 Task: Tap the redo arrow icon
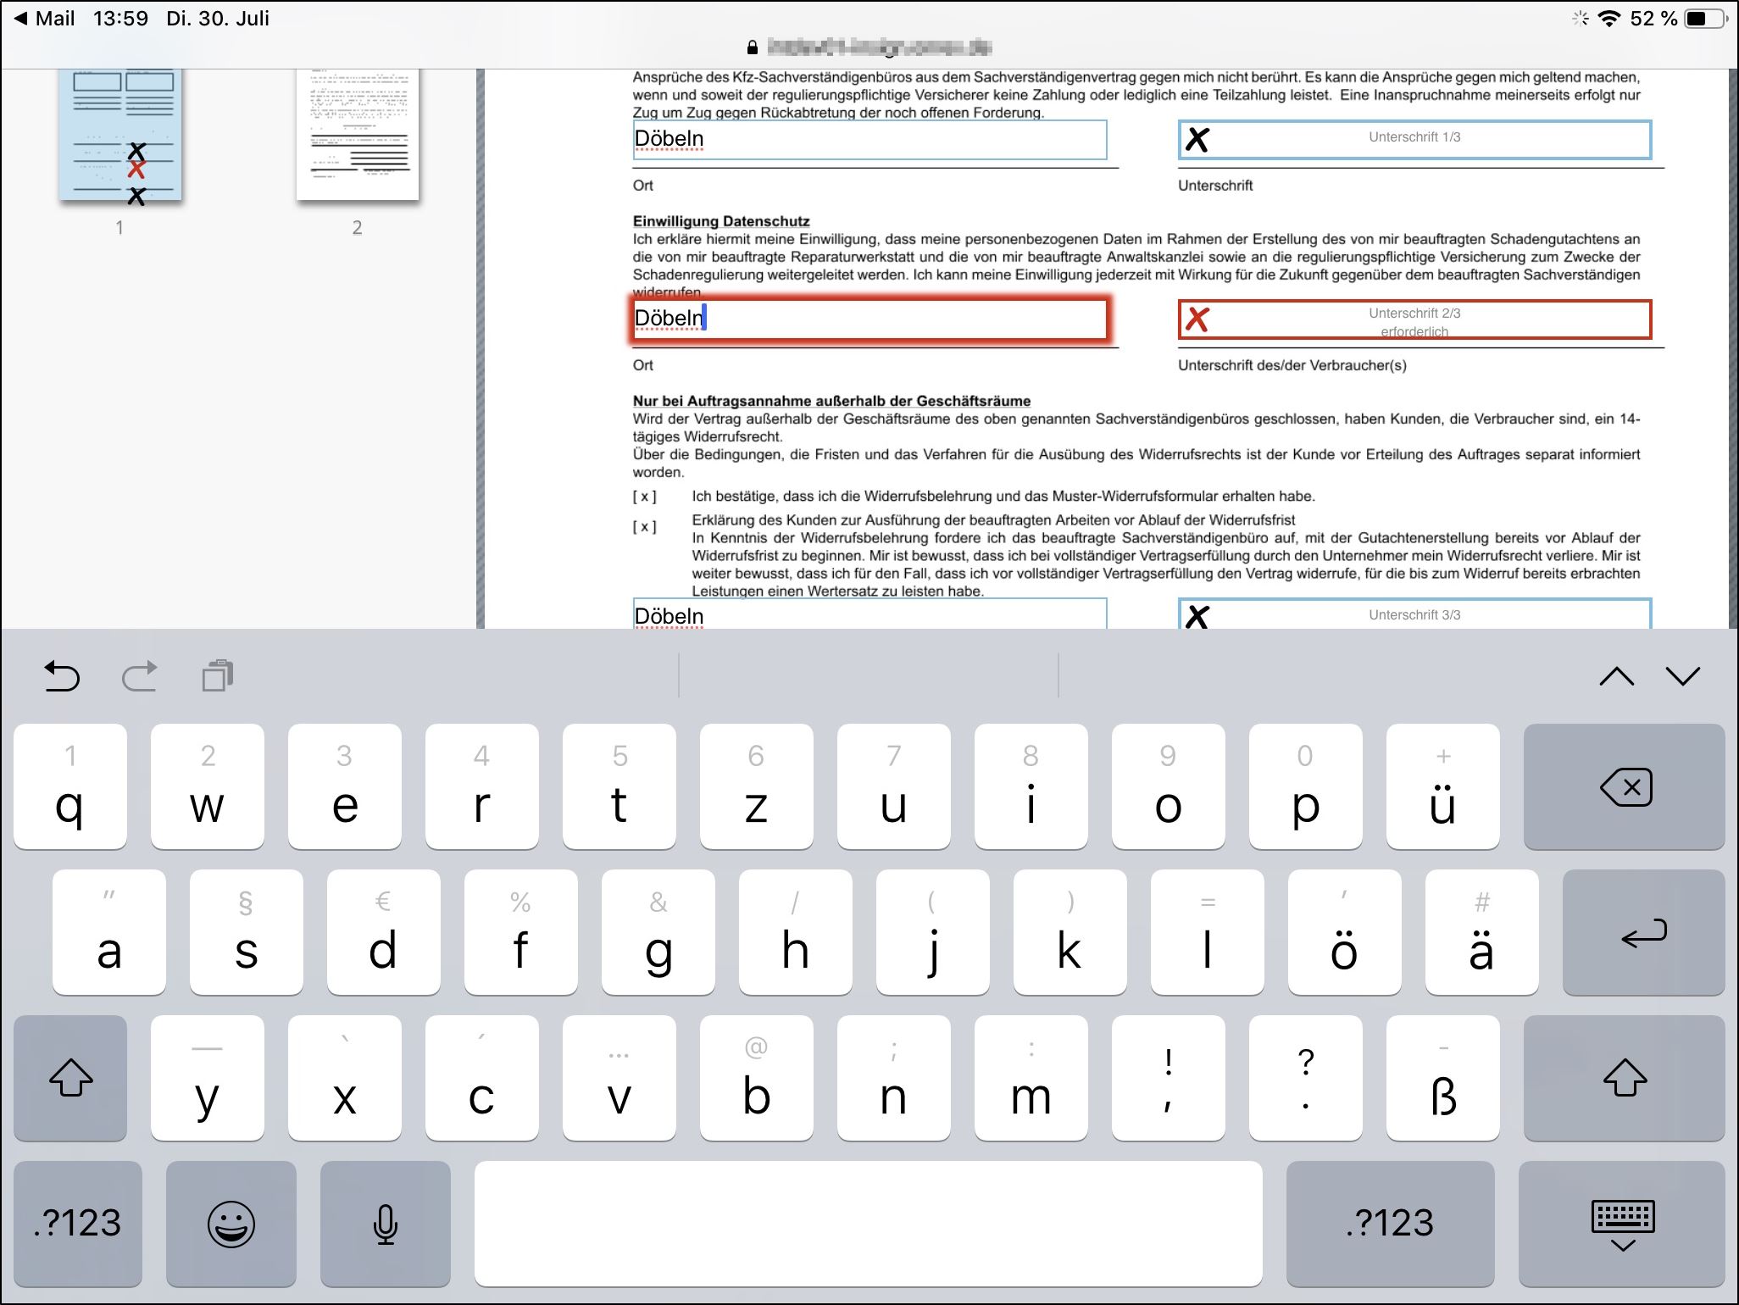point(140,676)
